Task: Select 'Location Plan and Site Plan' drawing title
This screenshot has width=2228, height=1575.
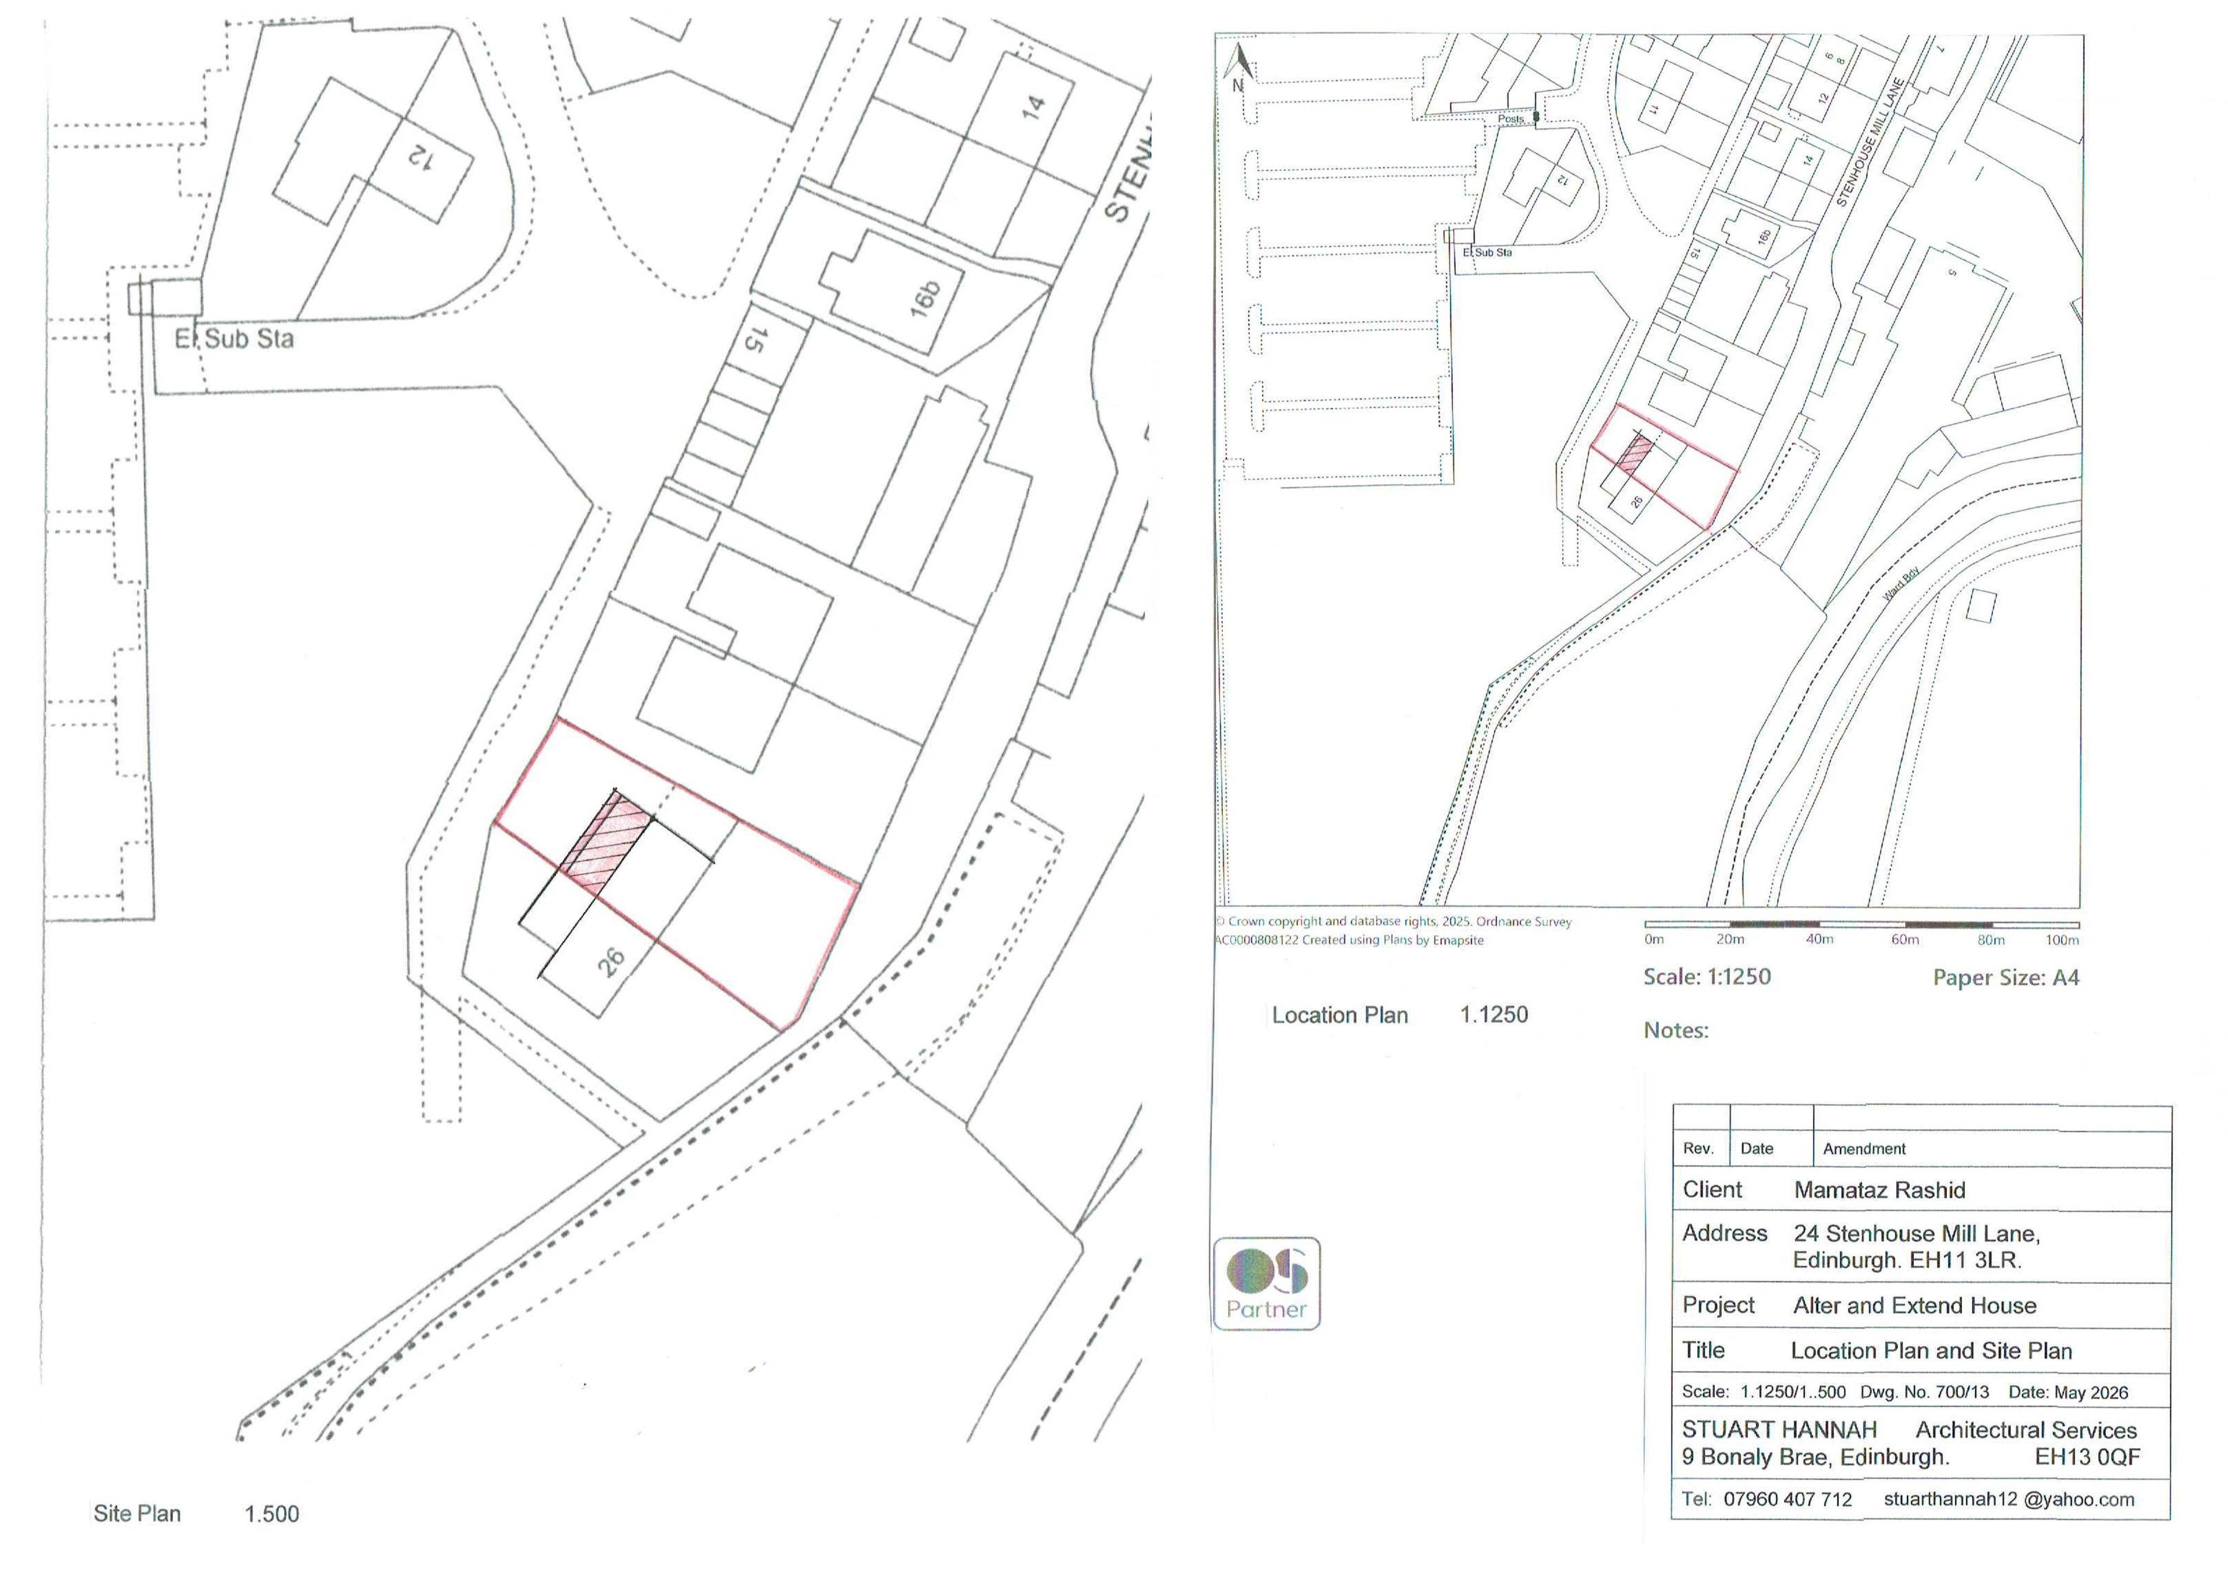Action: point(1931,1351)
